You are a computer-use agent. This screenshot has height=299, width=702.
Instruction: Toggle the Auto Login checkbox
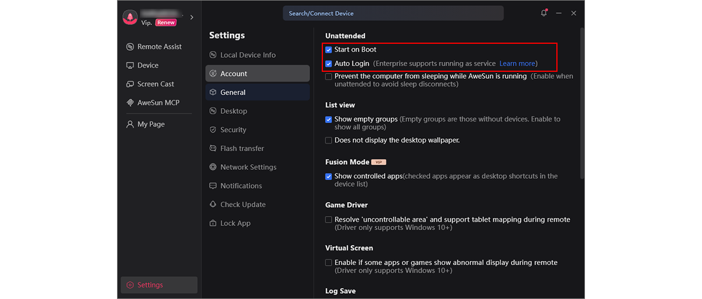[329, 63]
